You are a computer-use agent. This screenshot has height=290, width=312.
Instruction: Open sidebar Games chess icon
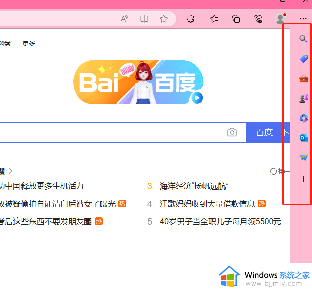pyautogui.click(x=304, y=98)
